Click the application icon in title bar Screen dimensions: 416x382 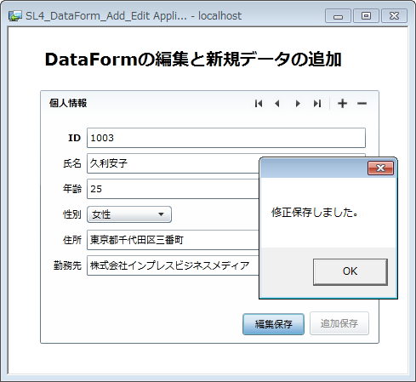[14, 16]
